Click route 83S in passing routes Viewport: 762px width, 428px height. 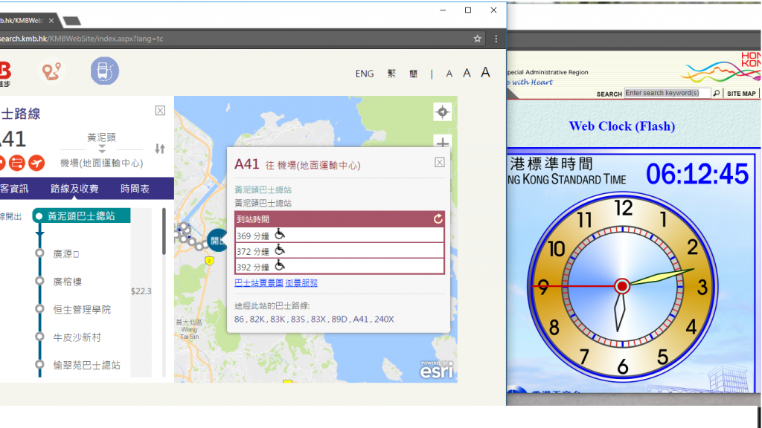click(298, 320)
